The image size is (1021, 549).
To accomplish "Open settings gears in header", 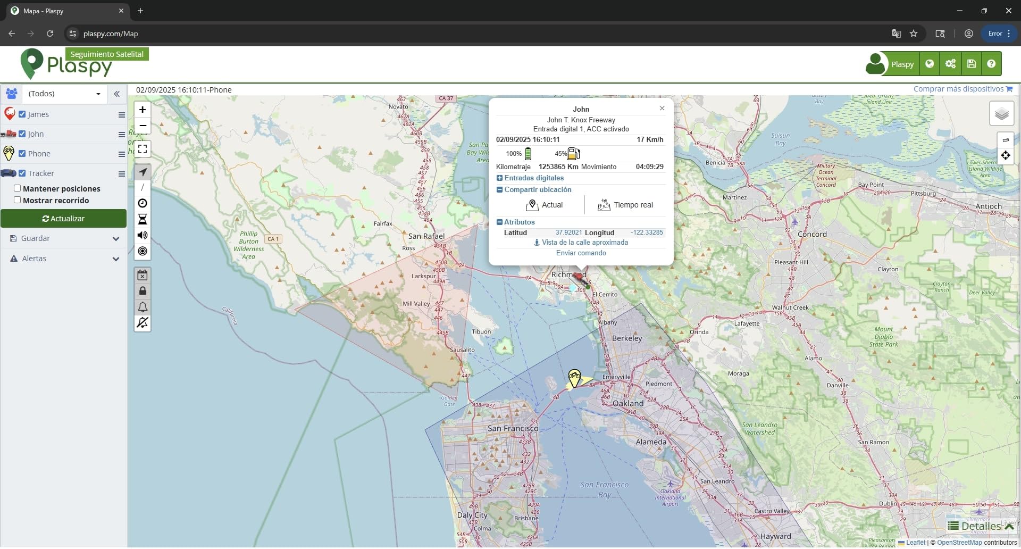I will 950,64.
